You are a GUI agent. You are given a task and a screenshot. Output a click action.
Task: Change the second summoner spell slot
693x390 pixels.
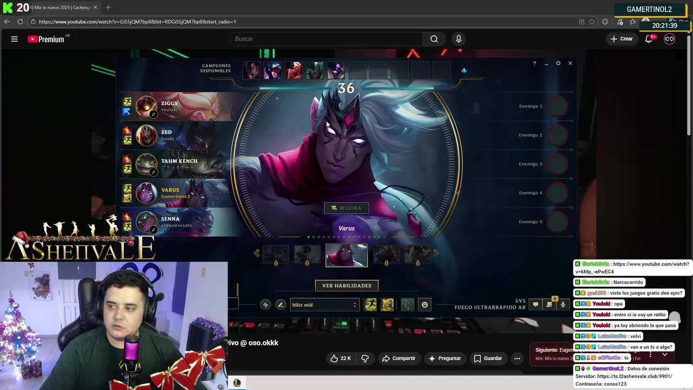click(x=387, y=305)
